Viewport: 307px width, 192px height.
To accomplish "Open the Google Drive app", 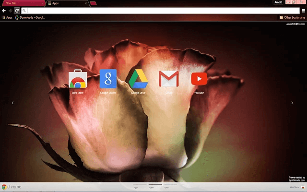I will click(138, 80).
